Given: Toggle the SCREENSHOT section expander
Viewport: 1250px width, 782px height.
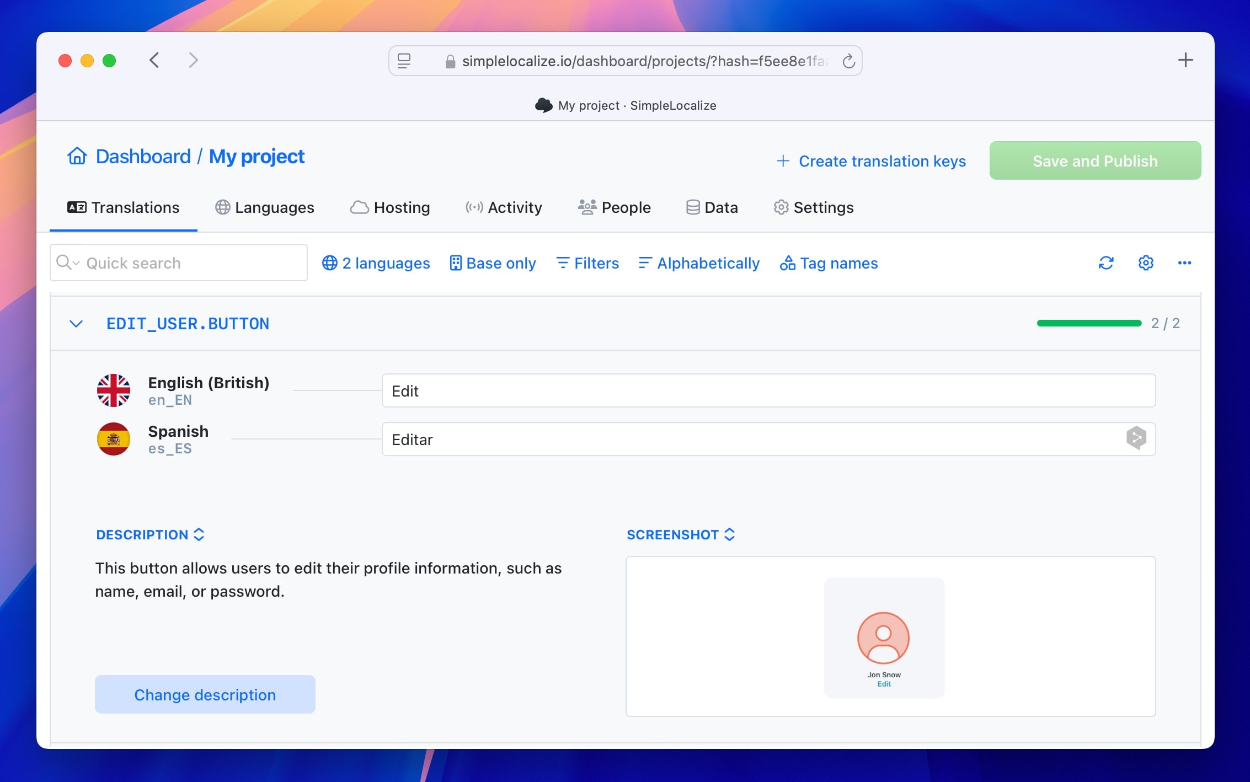Looking at the screenshot, I should tap(729, 534).
